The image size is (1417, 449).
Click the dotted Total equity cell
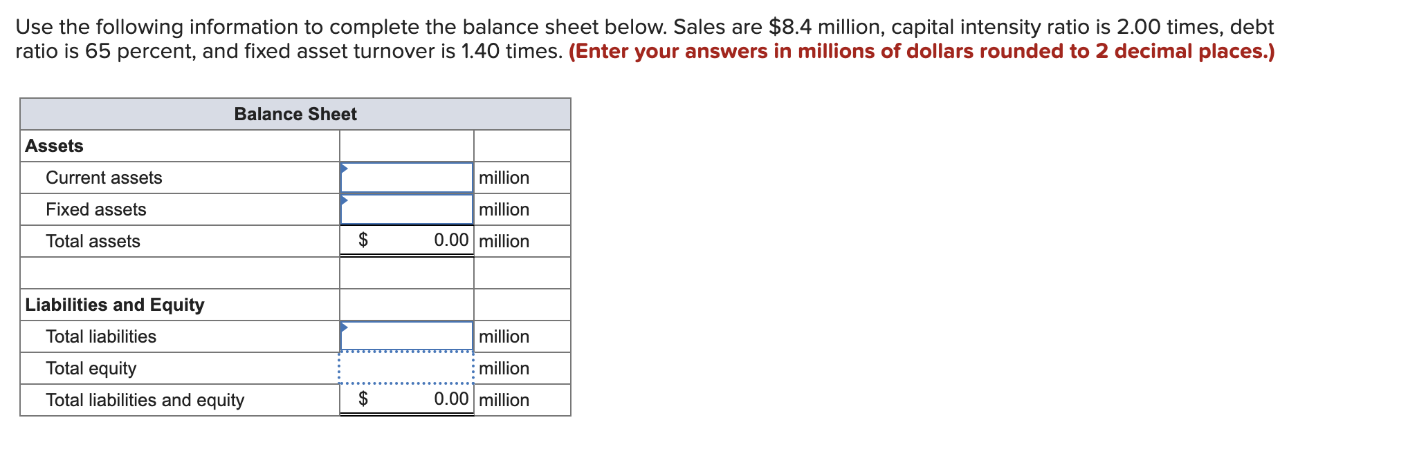click(407, 368)
